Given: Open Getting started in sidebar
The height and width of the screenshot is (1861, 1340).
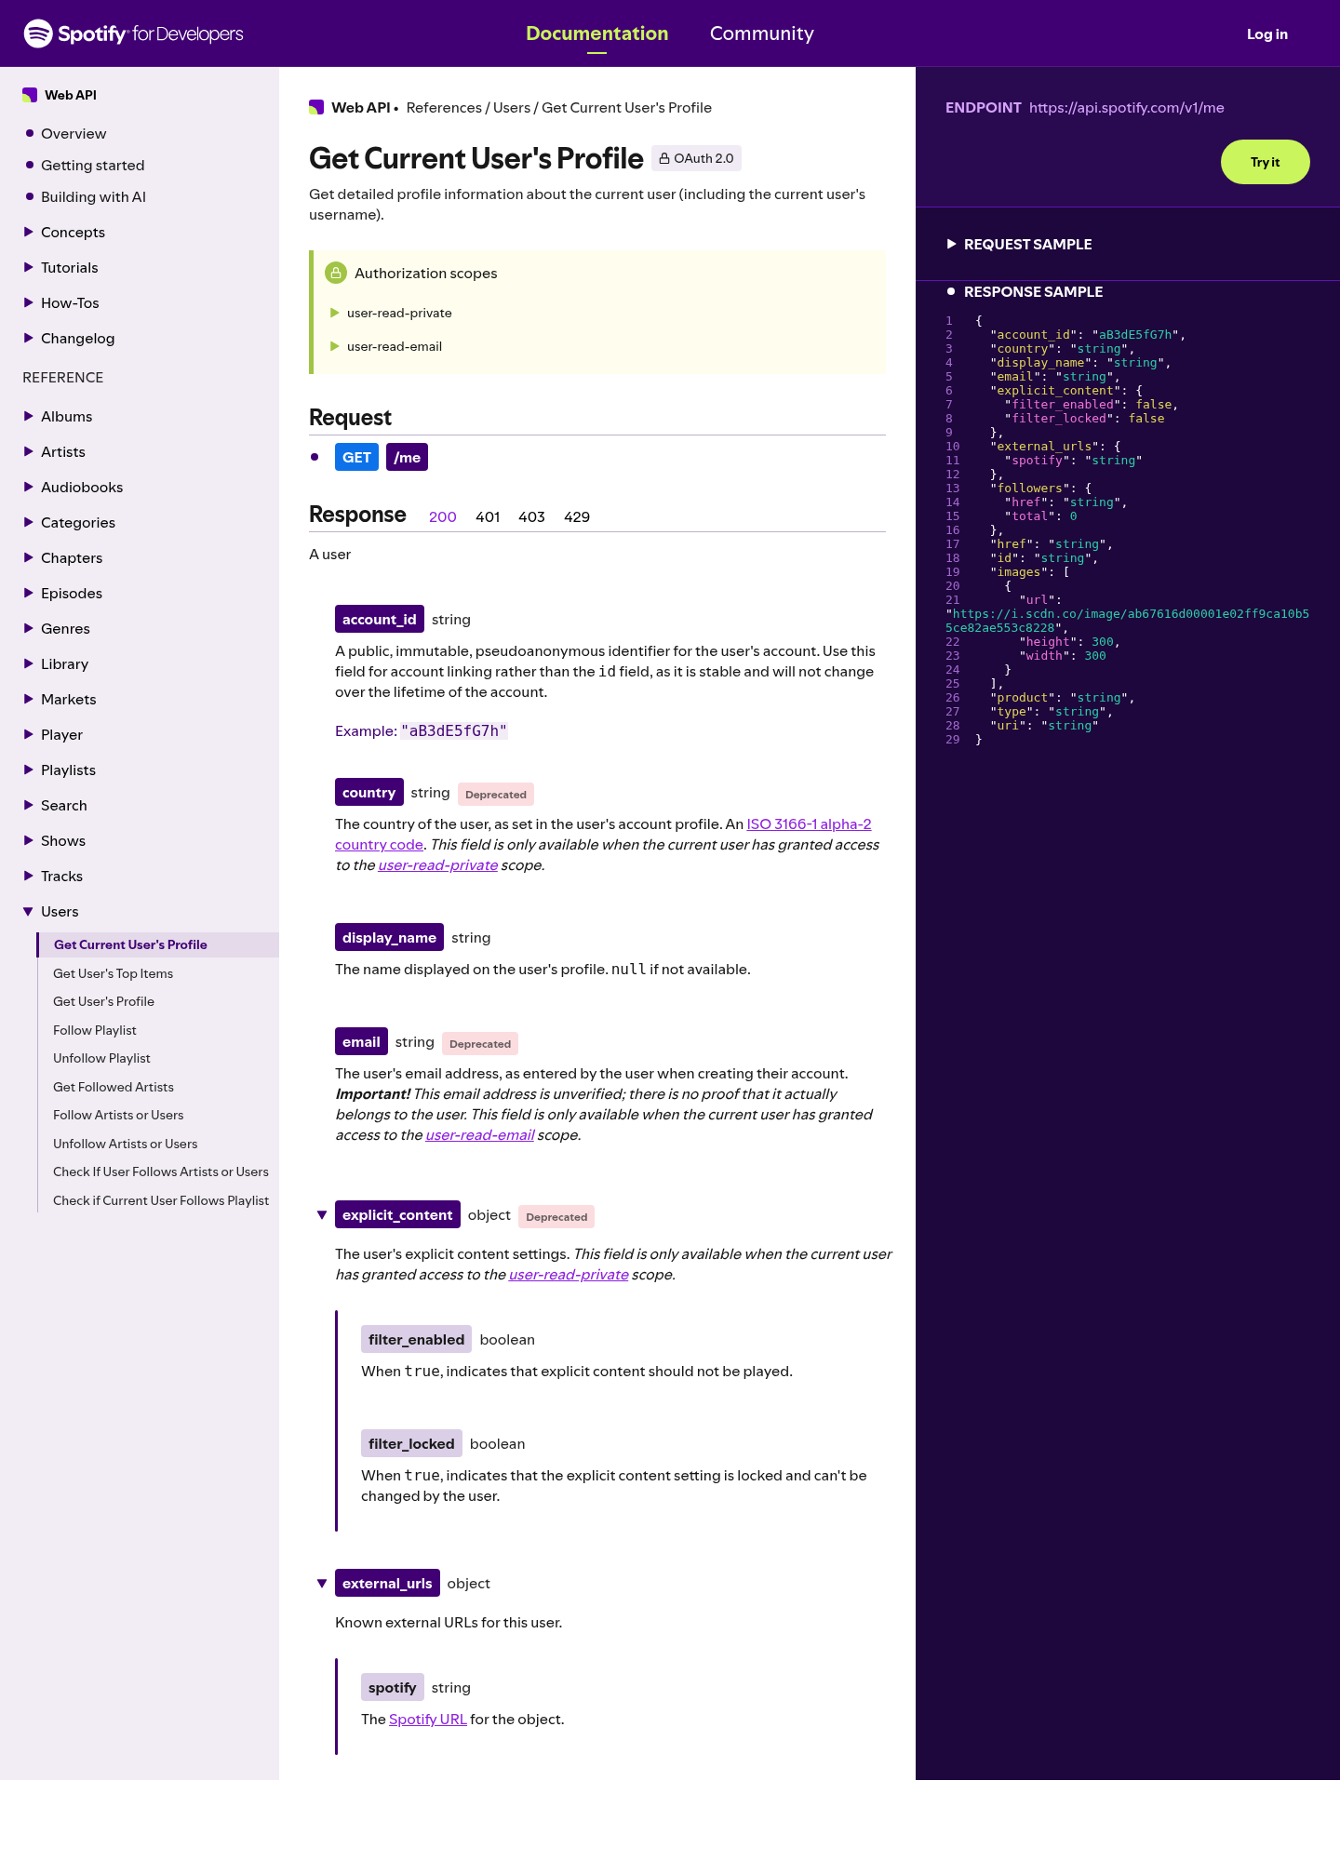Looking at the screenshot, I should (x=93, y=165).
